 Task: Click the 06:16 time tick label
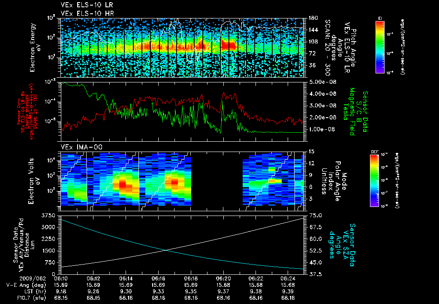point(159,279)
